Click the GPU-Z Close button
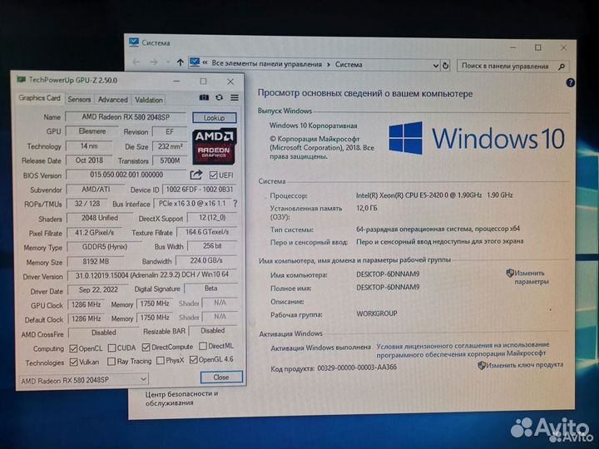The image size is (599, 449). tap(221, 377)
